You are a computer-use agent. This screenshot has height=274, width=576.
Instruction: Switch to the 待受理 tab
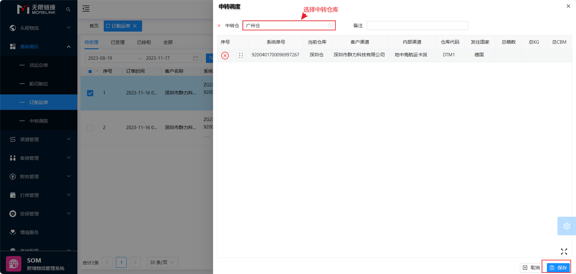tap(91, 42)
